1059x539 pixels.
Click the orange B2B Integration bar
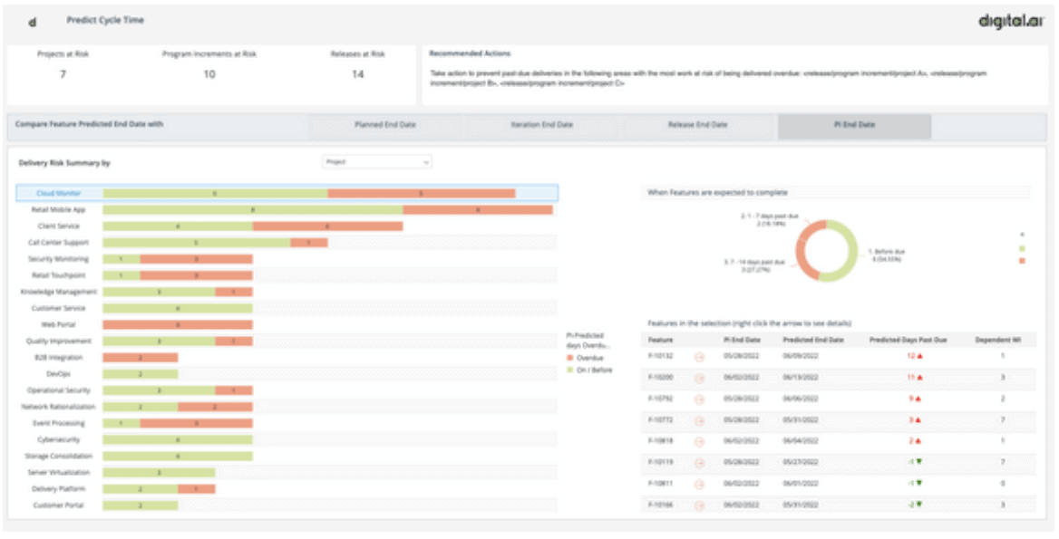point(141,358)
